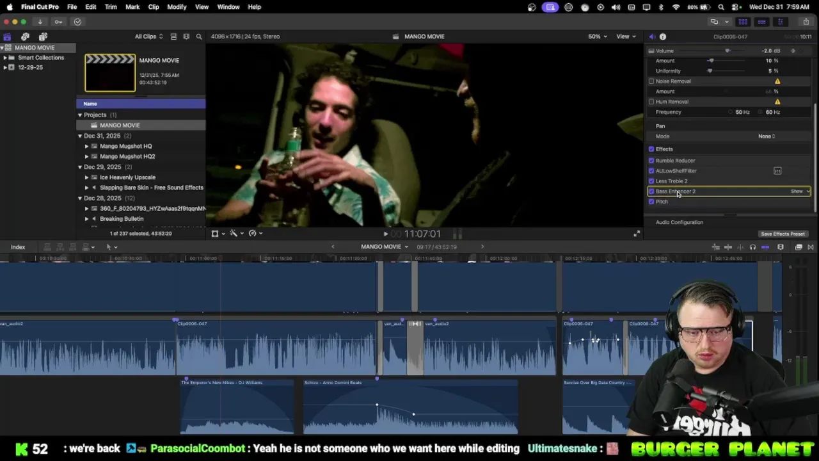Toggle the browser panel layout button

point(743,22)
